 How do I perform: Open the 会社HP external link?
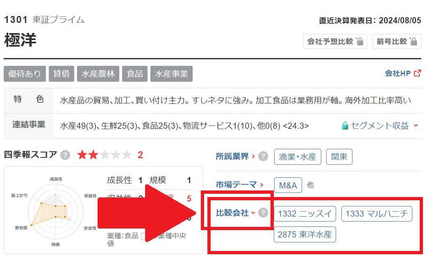tap(403, 73)
